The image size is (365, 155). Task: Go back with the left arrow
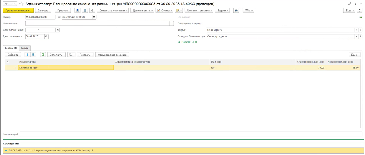6,3
